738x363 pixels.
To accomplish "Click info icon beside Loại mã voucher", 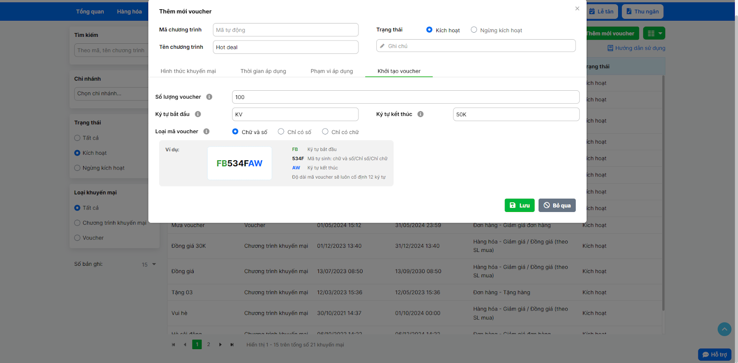I will click(206, 132).
